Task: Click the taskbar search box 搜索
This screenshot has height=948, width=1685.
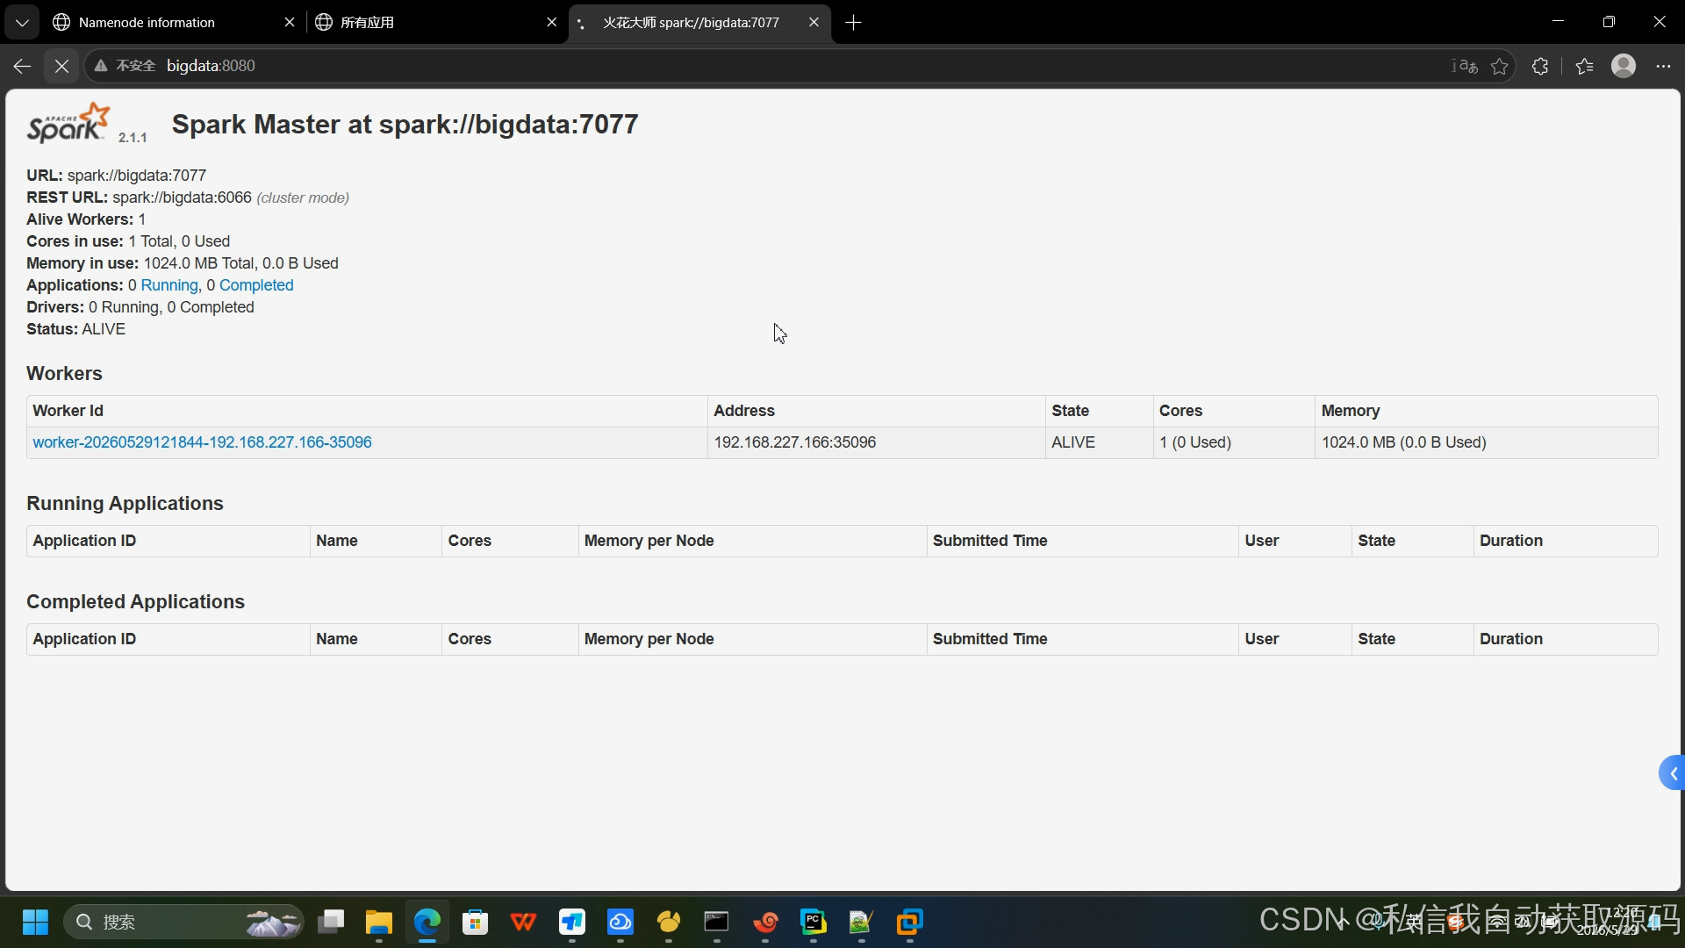Action: click(x=184, y=923)
